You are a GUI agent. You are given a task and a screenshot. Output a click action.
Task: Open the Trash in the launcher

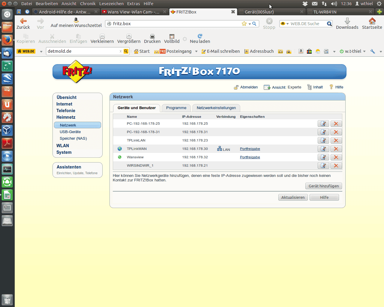7,299
